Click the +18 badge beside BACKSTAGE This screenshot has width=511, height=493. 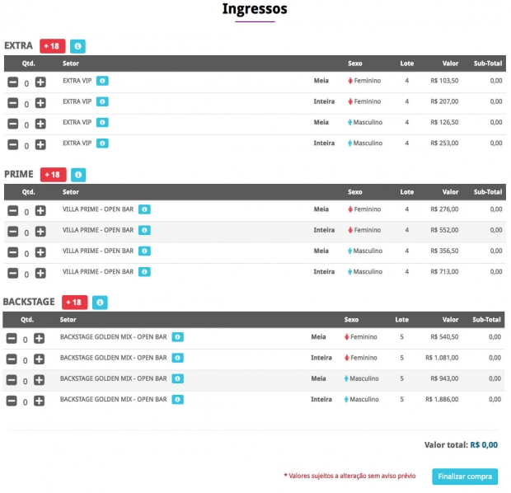coord(73,303)
